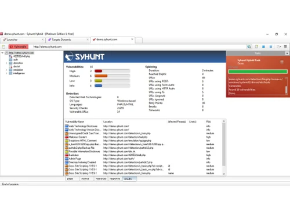
Task: Click the second blue square toolbar icon
Action: click(271, 47)
